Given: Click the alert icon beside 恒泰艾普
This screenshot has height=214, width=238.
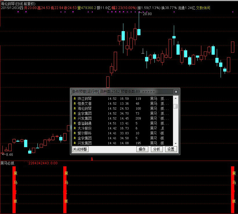Looking at the screenshot, I should (75, 104).
